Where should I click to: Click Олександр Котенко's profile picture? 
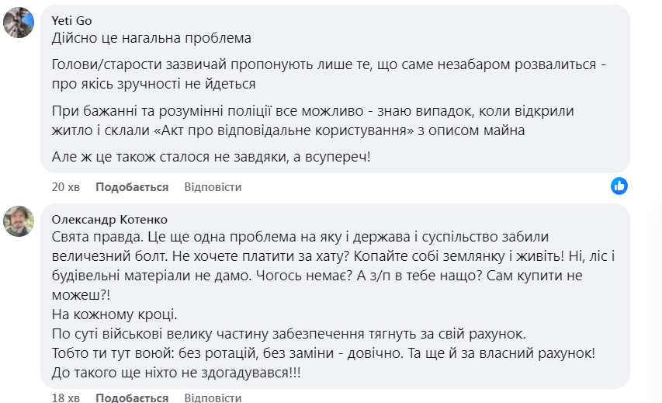[x=19, y=221]
